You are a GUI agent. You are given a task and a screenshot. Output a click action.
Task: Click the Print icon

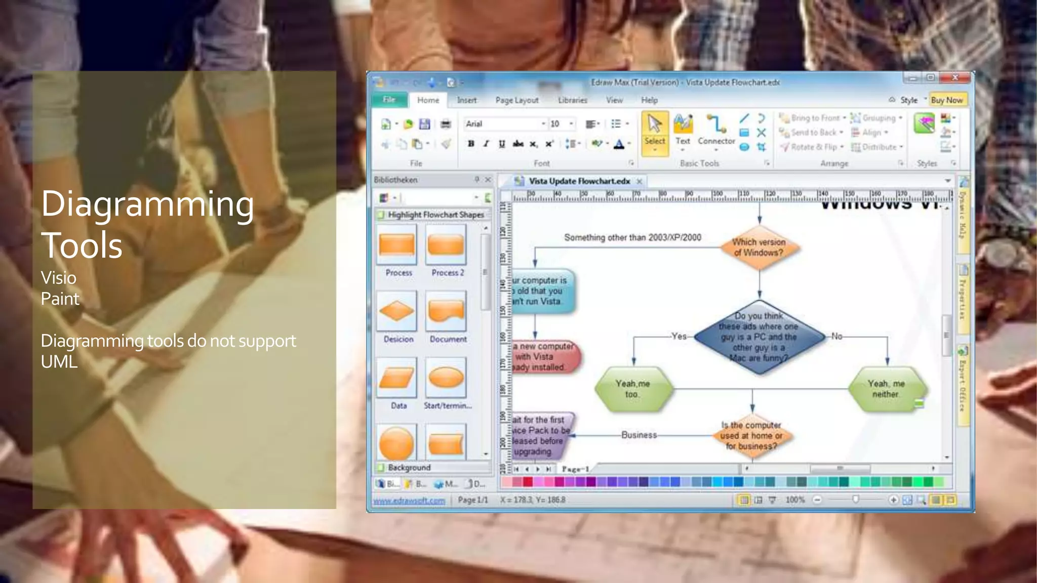click(445, 124)
